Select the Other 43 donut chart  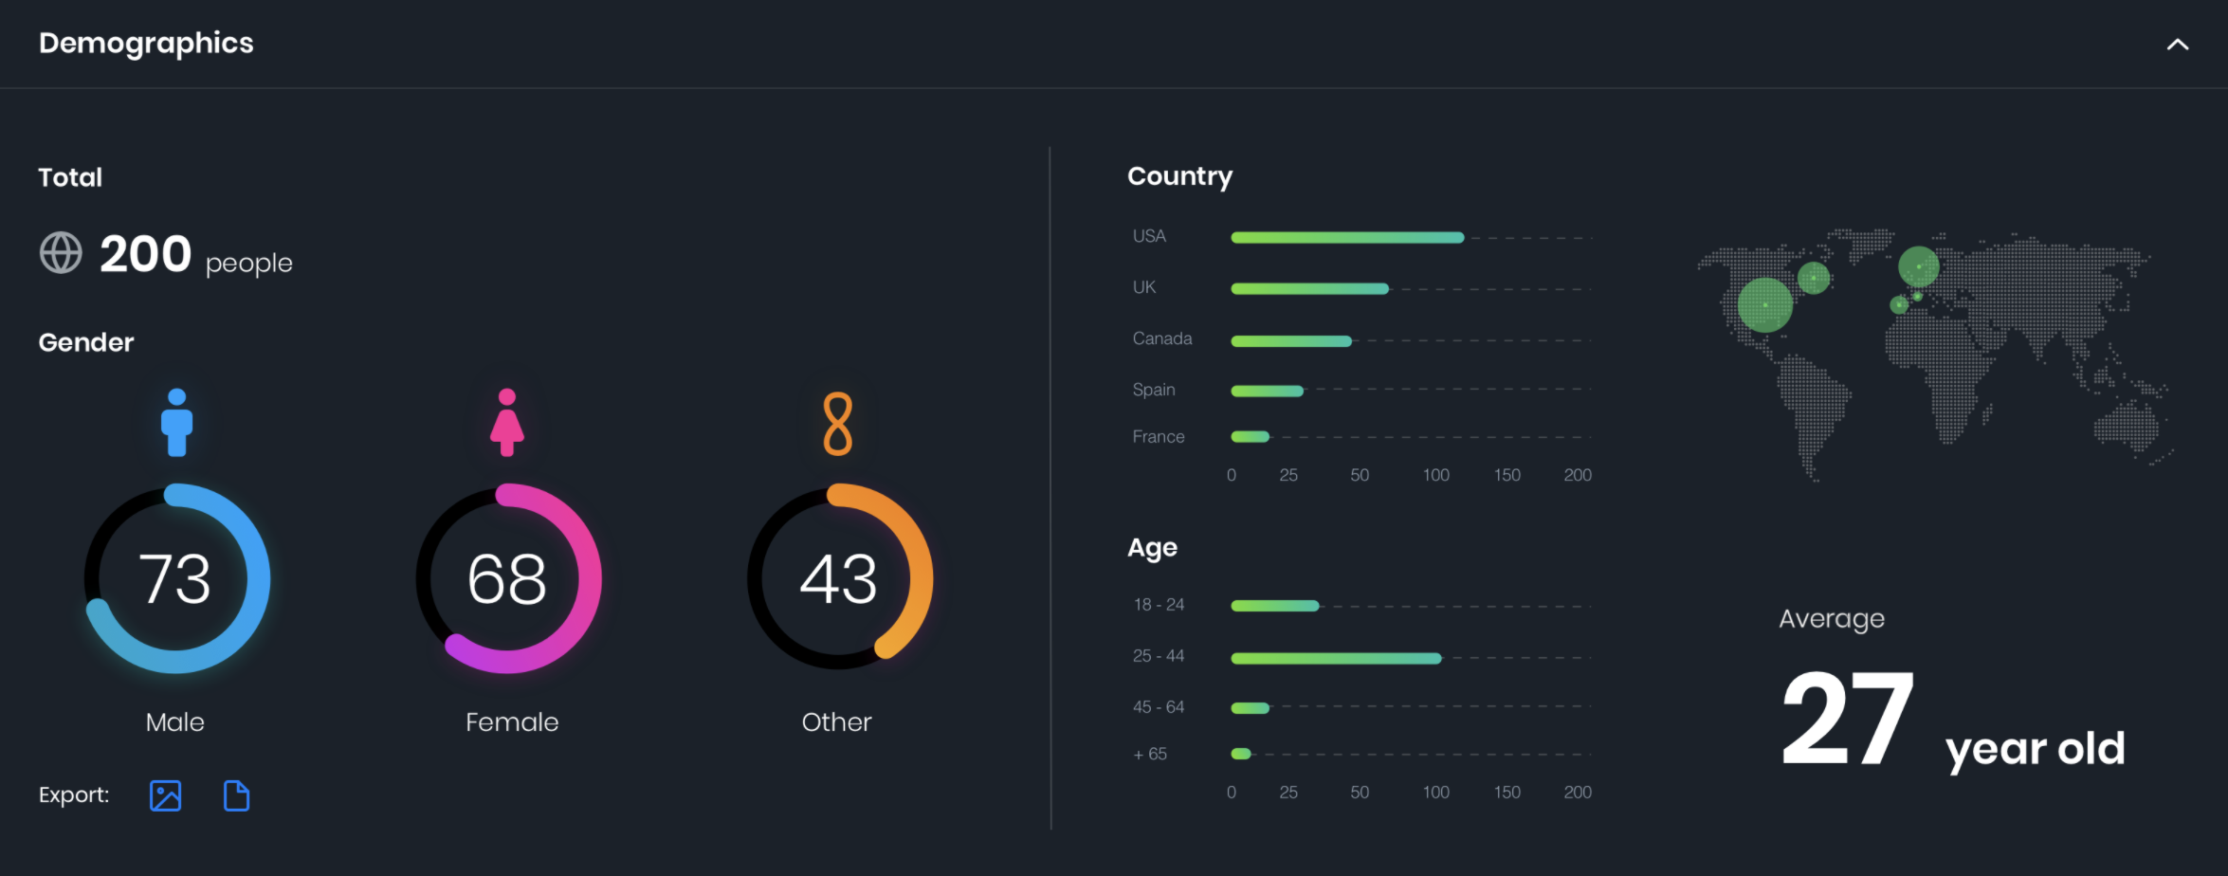pyautogui.click(x=839, y=578)
